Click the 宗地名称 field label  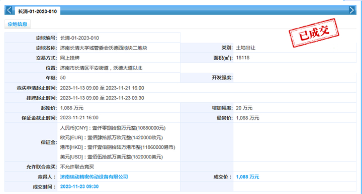(x=46, y=48)
